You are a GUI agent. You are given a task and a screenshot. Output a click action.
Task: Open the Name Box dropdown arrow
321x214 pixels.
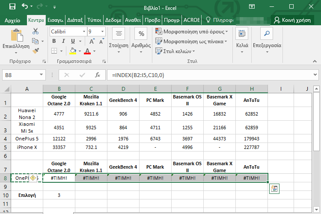(42, 75)
